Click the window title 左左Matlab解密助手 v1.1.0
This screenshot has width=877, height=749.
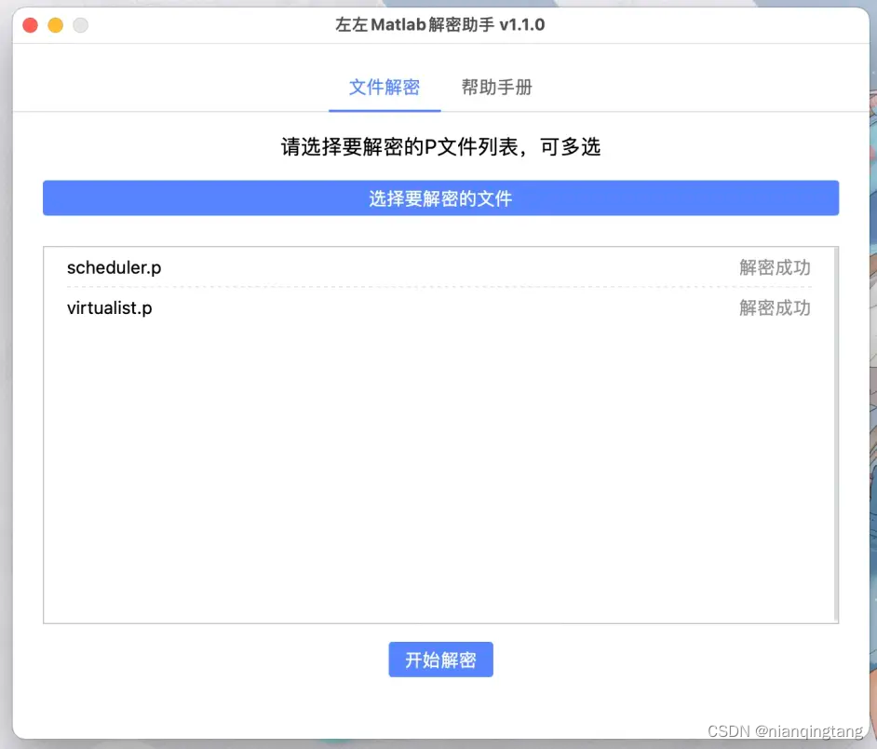click(440, 24)
